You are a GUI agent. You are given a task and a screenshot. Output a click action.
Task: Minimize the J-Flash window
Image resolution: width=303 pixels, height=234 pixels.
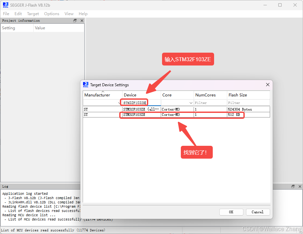pyautogui.click(x=265, y=5)
